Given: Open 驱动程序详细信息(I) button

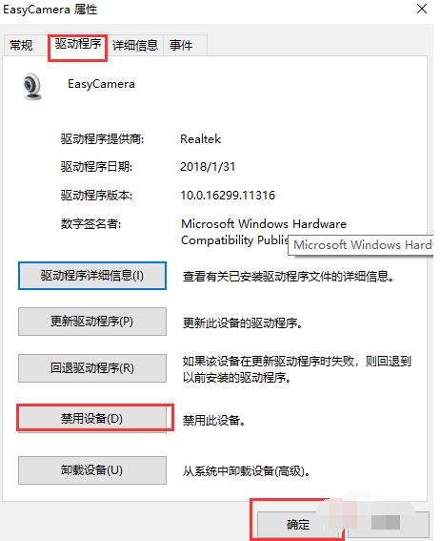Looking at the screenshot, I should point(92,276).
